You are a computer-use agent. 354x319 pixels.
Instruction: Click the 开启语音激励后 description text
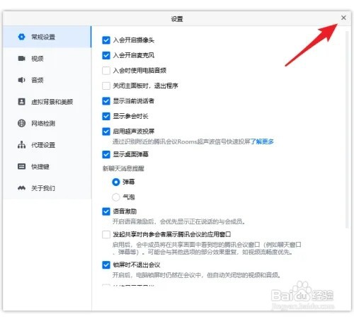coord(178,221)
